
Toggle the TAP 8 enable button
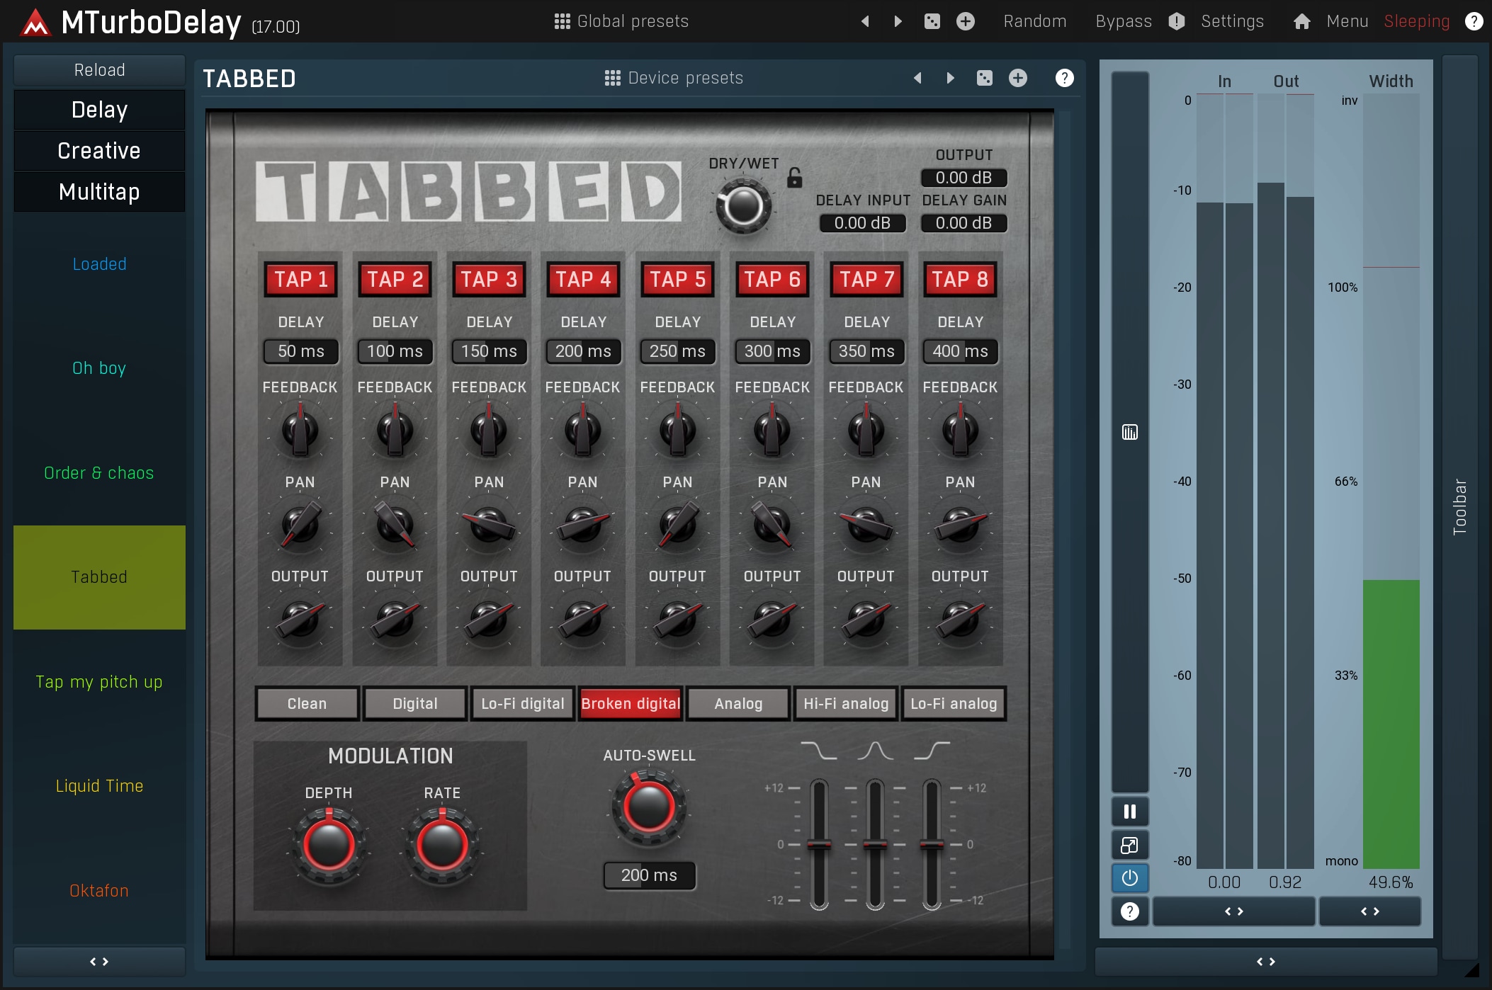click(960, 280)
